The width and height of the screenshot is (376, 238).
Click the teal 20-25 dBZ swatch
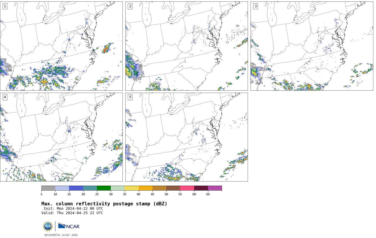pos(90,188)
